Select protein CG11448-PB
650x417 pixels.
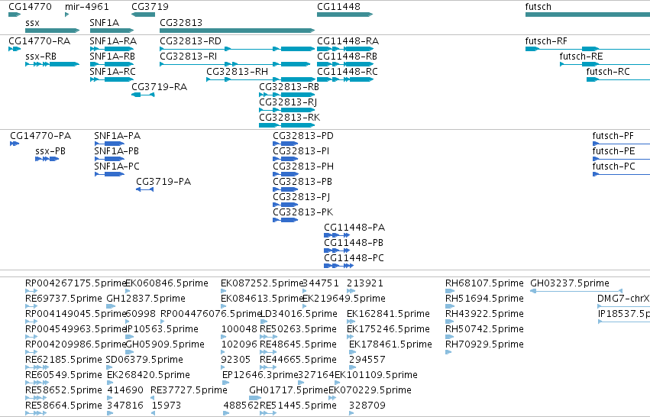(337, 251)
